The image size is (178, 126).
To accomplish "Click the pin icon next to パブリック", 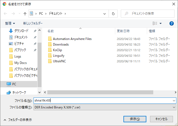I will point(35,50).
